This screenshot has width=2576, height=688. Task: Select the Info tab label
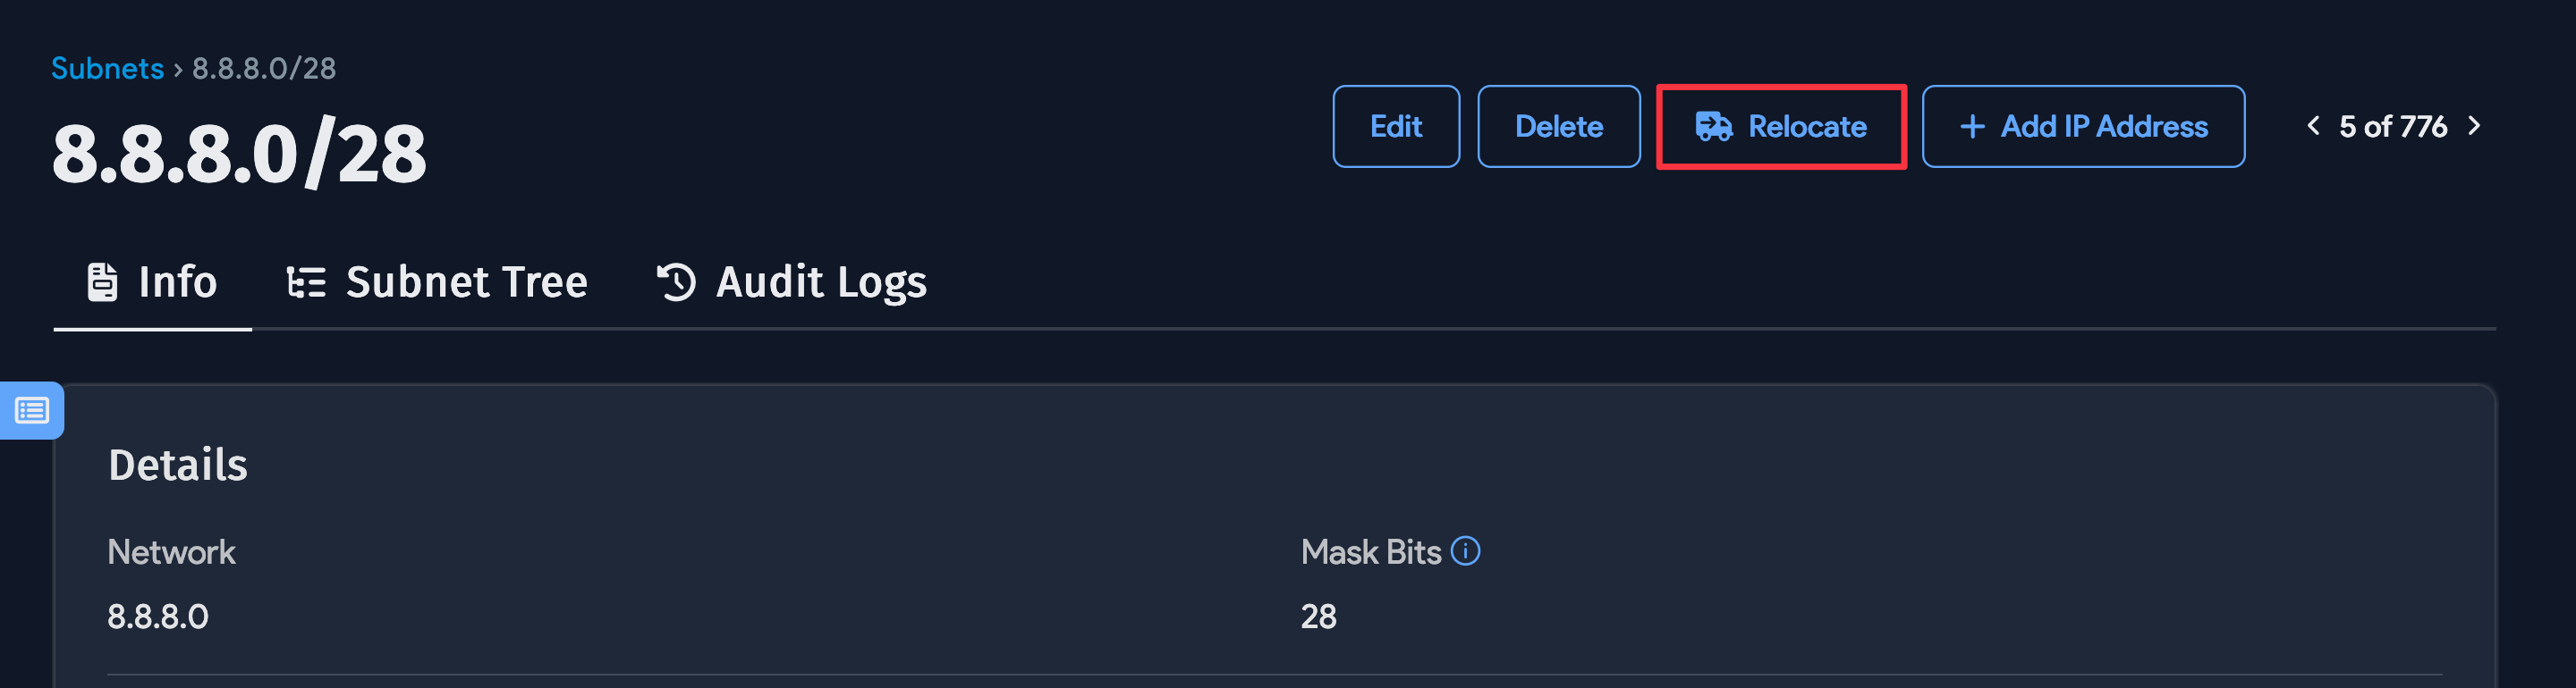pos(177,282)
